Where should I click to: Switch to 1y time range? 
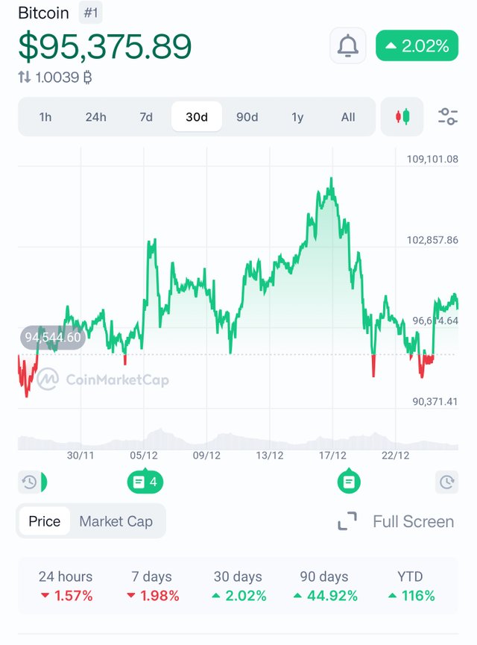297,117
